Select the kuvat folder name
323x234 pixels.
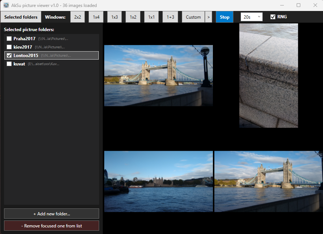coord(19,64)
